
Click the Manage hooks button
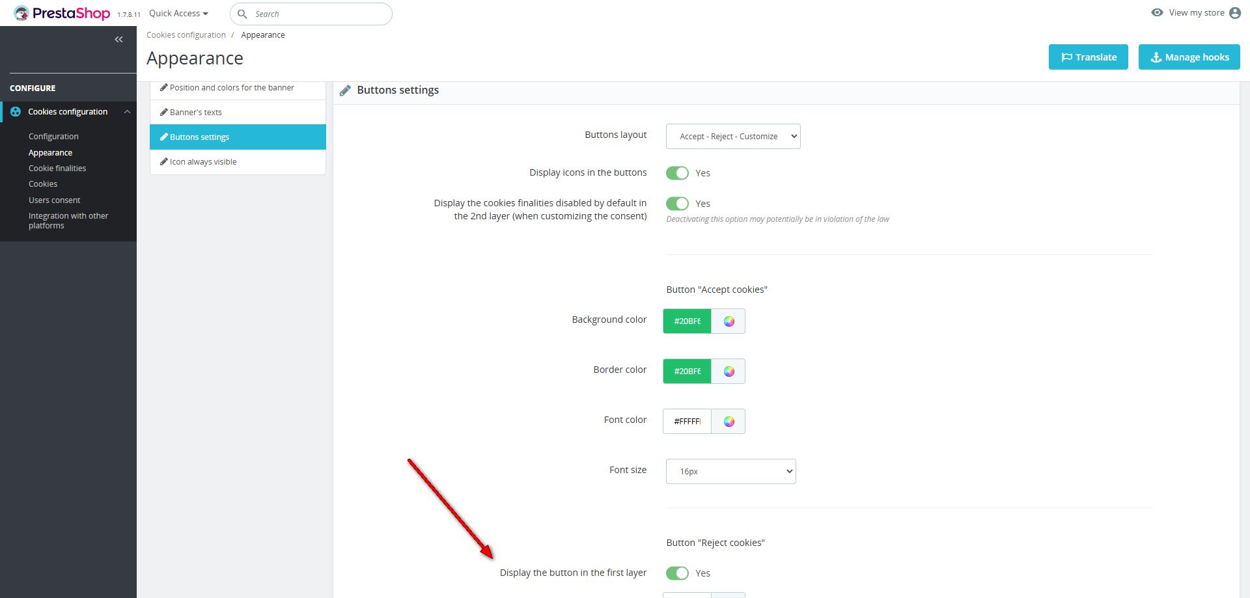tap(1189, 57)
